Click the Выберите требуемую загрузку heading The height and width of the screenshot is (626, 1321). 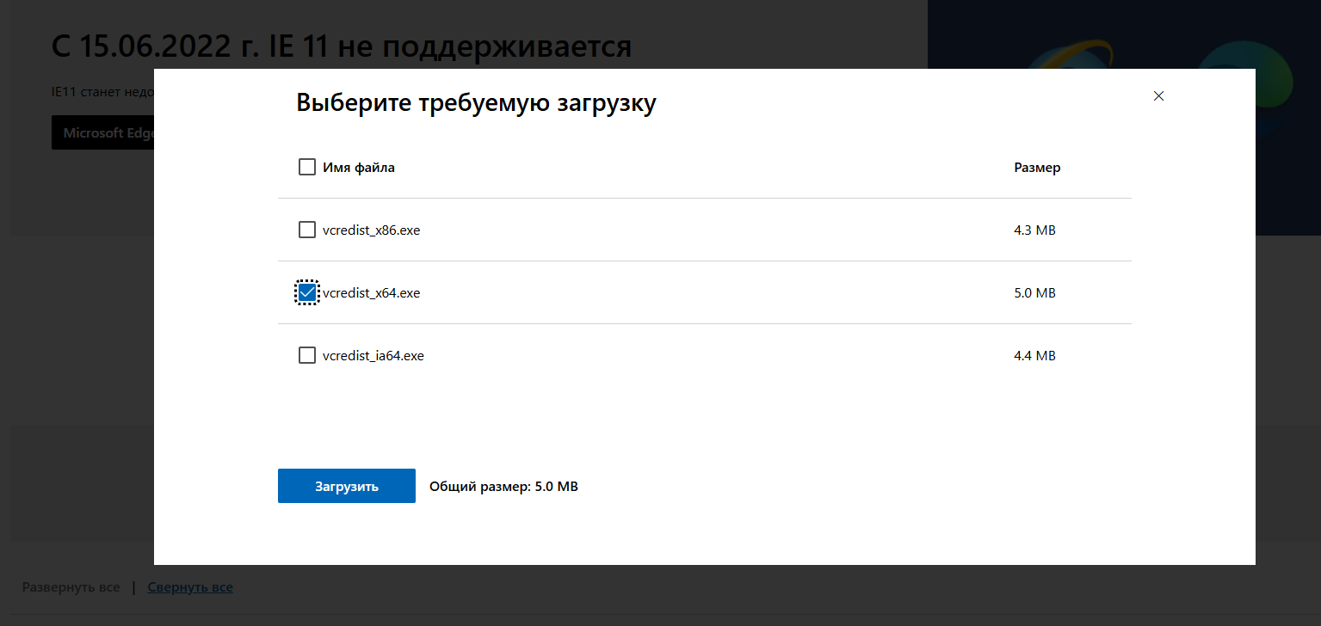476,104
